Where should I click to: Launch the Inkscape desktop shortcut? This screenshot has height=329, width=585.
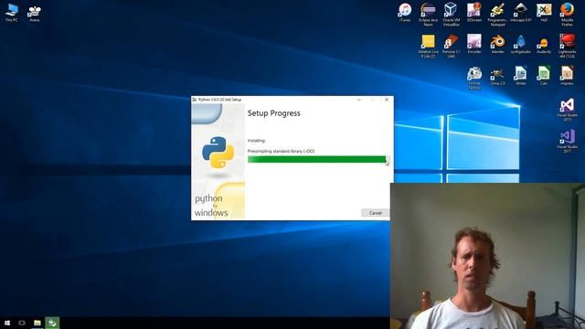click(x=520, y=12)
